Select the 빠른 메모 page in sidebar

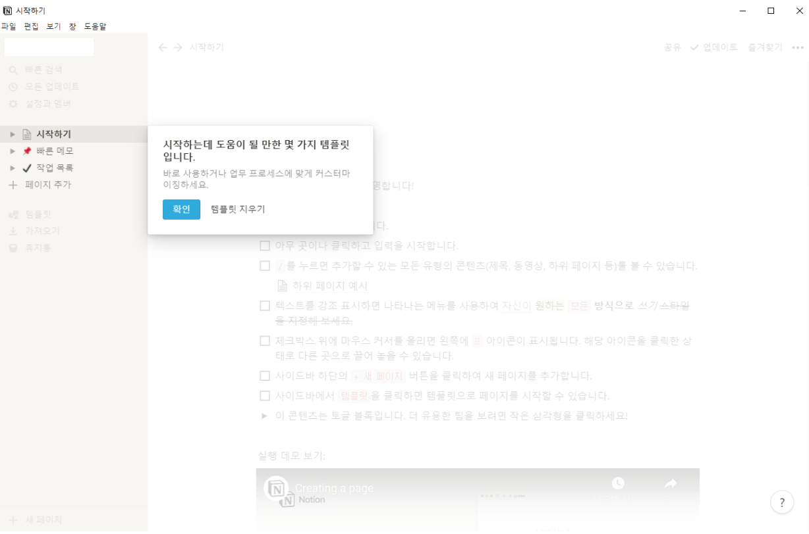pos(74,151)
